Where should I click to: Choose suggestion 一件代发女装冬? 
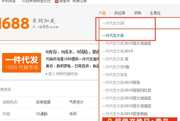[115, 75]
